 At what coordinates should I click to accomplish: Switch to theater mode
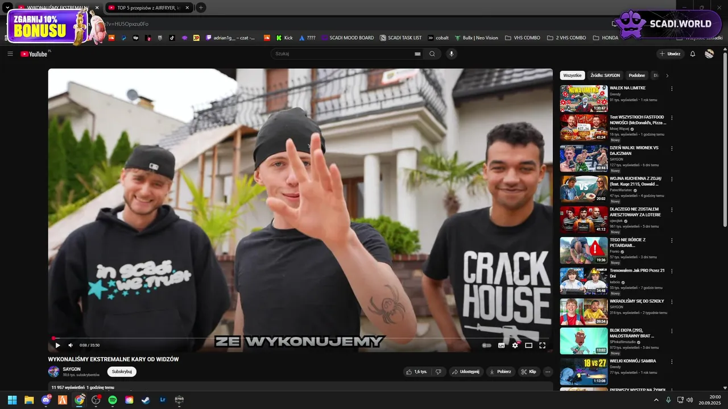click(x=528, y=345)
